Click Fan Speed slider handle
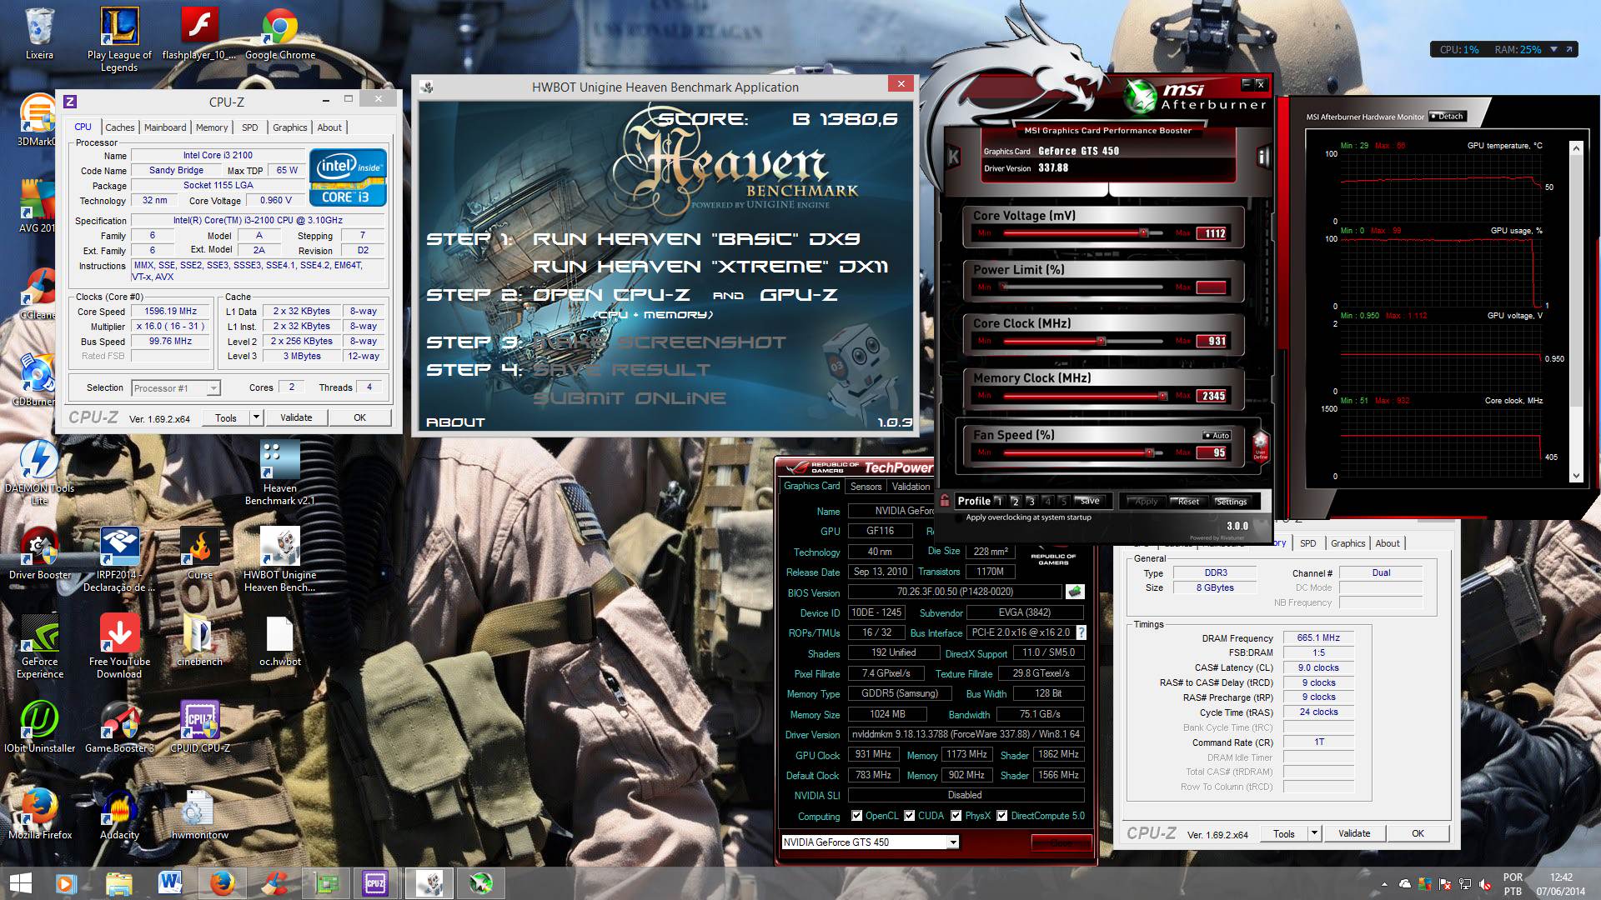Screen dimensions: 1601x900 [x=1149, y=452]
